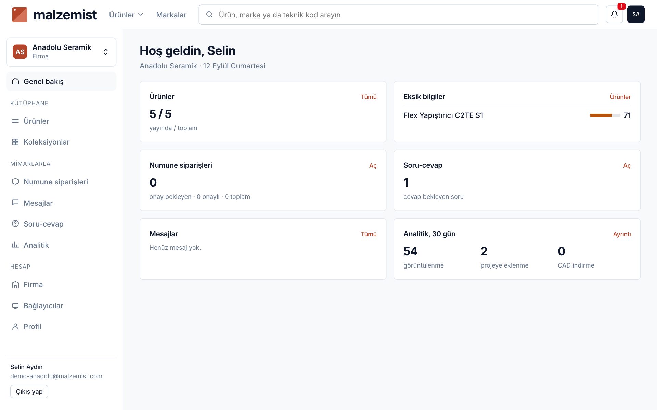Click the 5 / 5 yayında count
This screenshot has height=410, width=657.
(160, 114)
